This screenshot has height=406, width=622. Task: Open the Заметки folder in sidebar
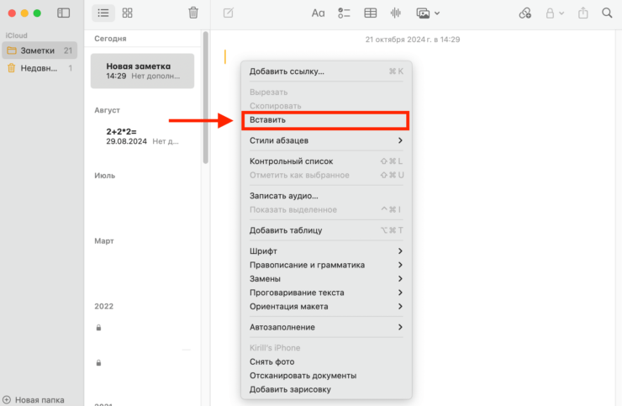pos(39,50)
